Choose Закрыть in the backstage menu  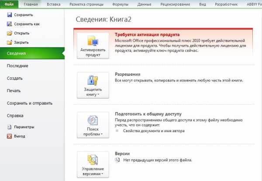pyautogui.click(x=21, y=42)
